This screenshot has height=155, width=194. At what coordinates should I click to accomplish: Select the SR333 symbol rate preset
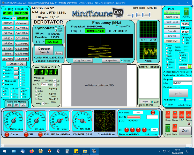click(8, 38)
